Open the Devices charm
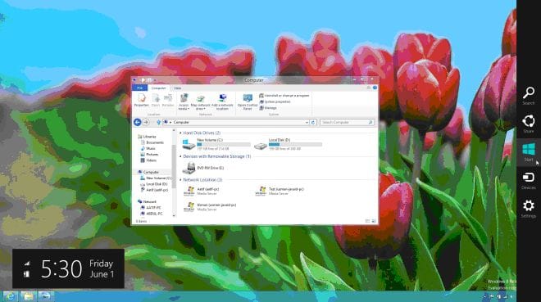The image size is (541, 302). click(x=528, y=180)
